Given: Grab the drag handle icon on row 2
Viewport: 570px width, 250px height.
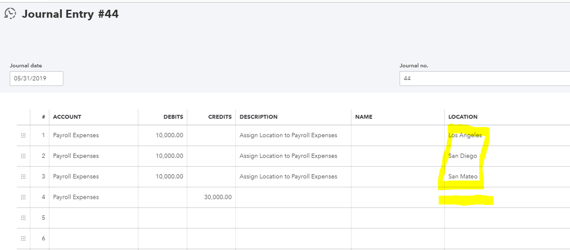Looking at the screenshot, I should (x=23, y=156).
